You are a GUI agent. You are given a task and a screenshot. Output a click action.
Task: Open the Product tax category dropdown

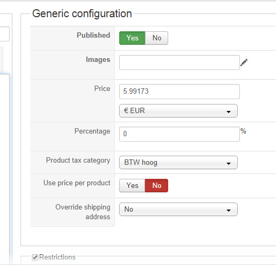click(178, 162)
